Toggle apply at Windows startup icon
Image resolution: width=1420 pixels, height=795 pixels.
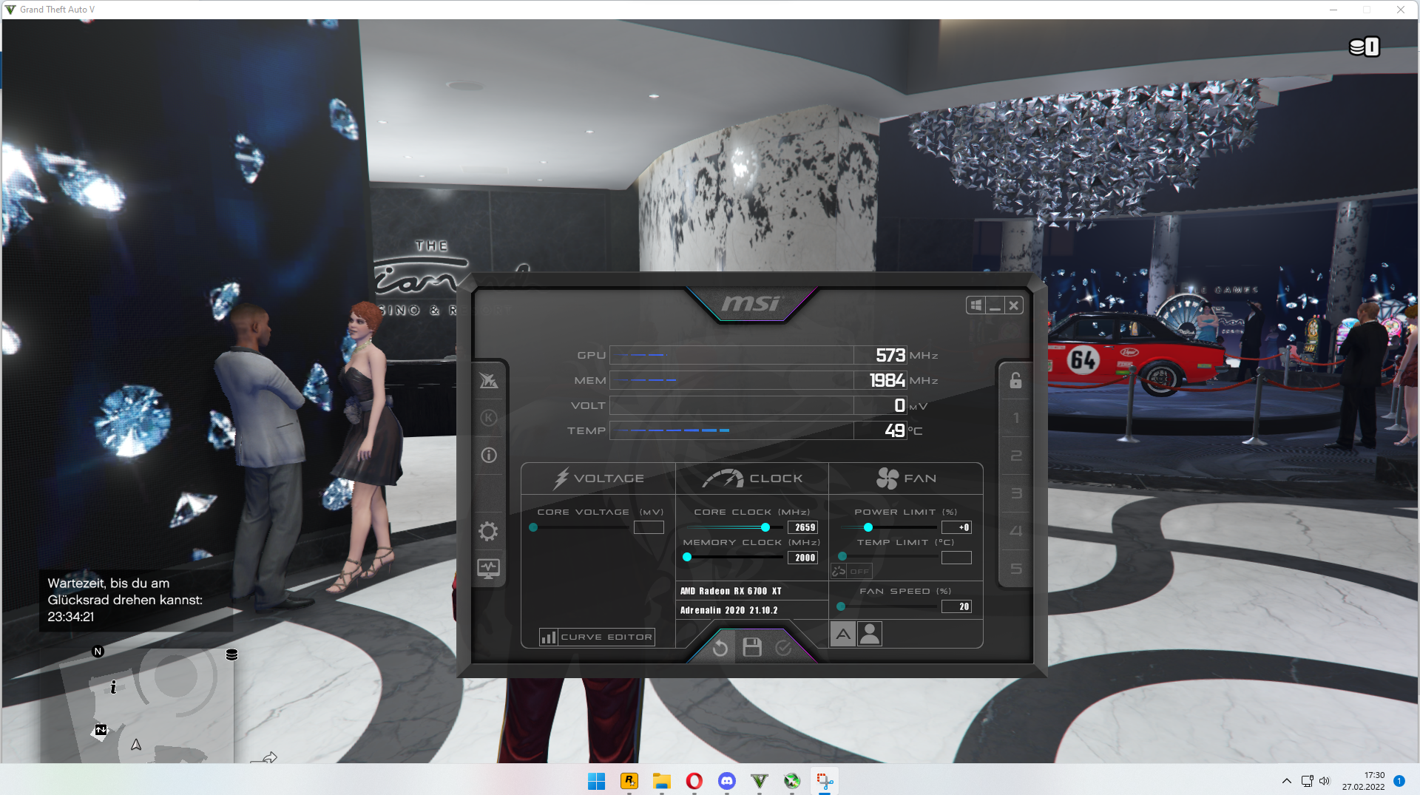976,305
